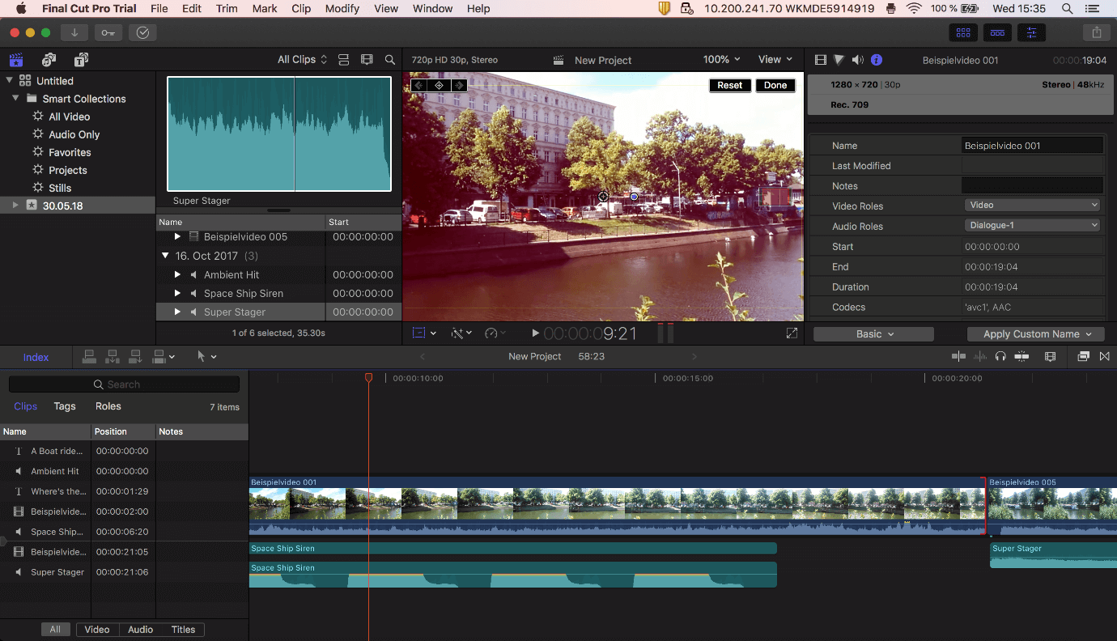Expand the viewer to fullscreen
Viewport: 1117px width, 641px height.
[792, 333]
